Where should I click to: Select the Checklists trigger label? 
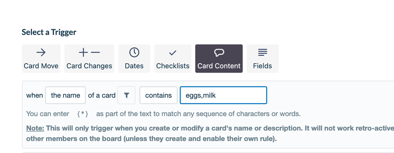tap(173, 66)
